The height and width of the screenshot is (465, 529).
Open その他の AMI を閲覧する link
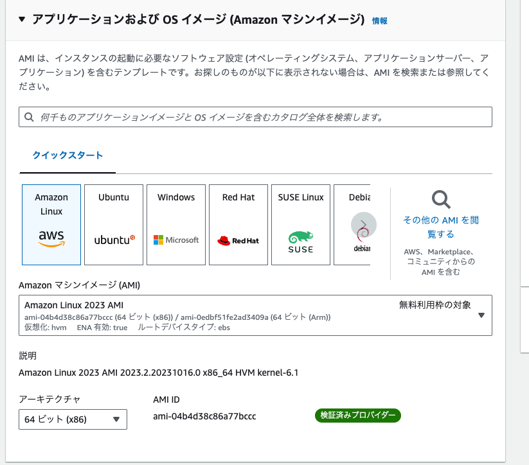[441, 227]
